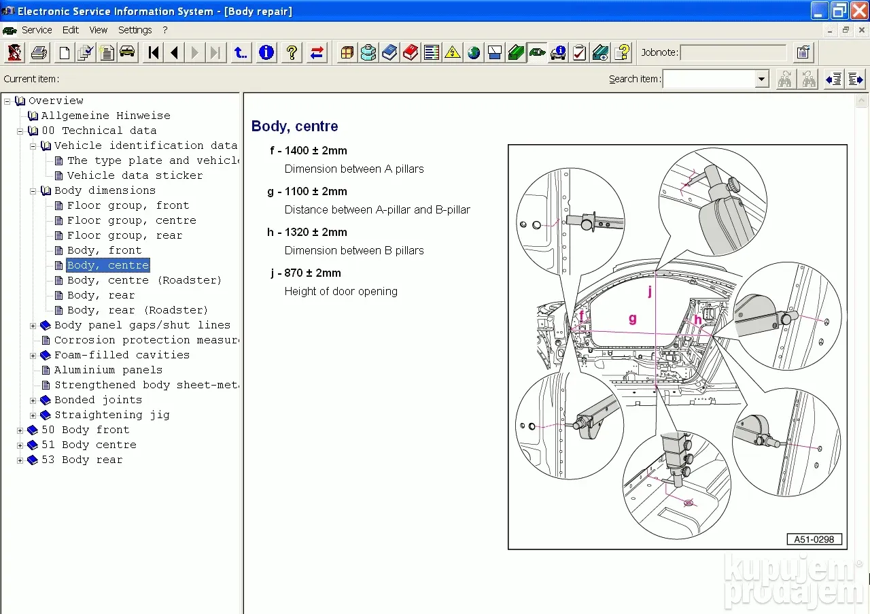Screen dimensions: 870x614
Task: Click the red and blue swap arrows icon
Action: 317,52
